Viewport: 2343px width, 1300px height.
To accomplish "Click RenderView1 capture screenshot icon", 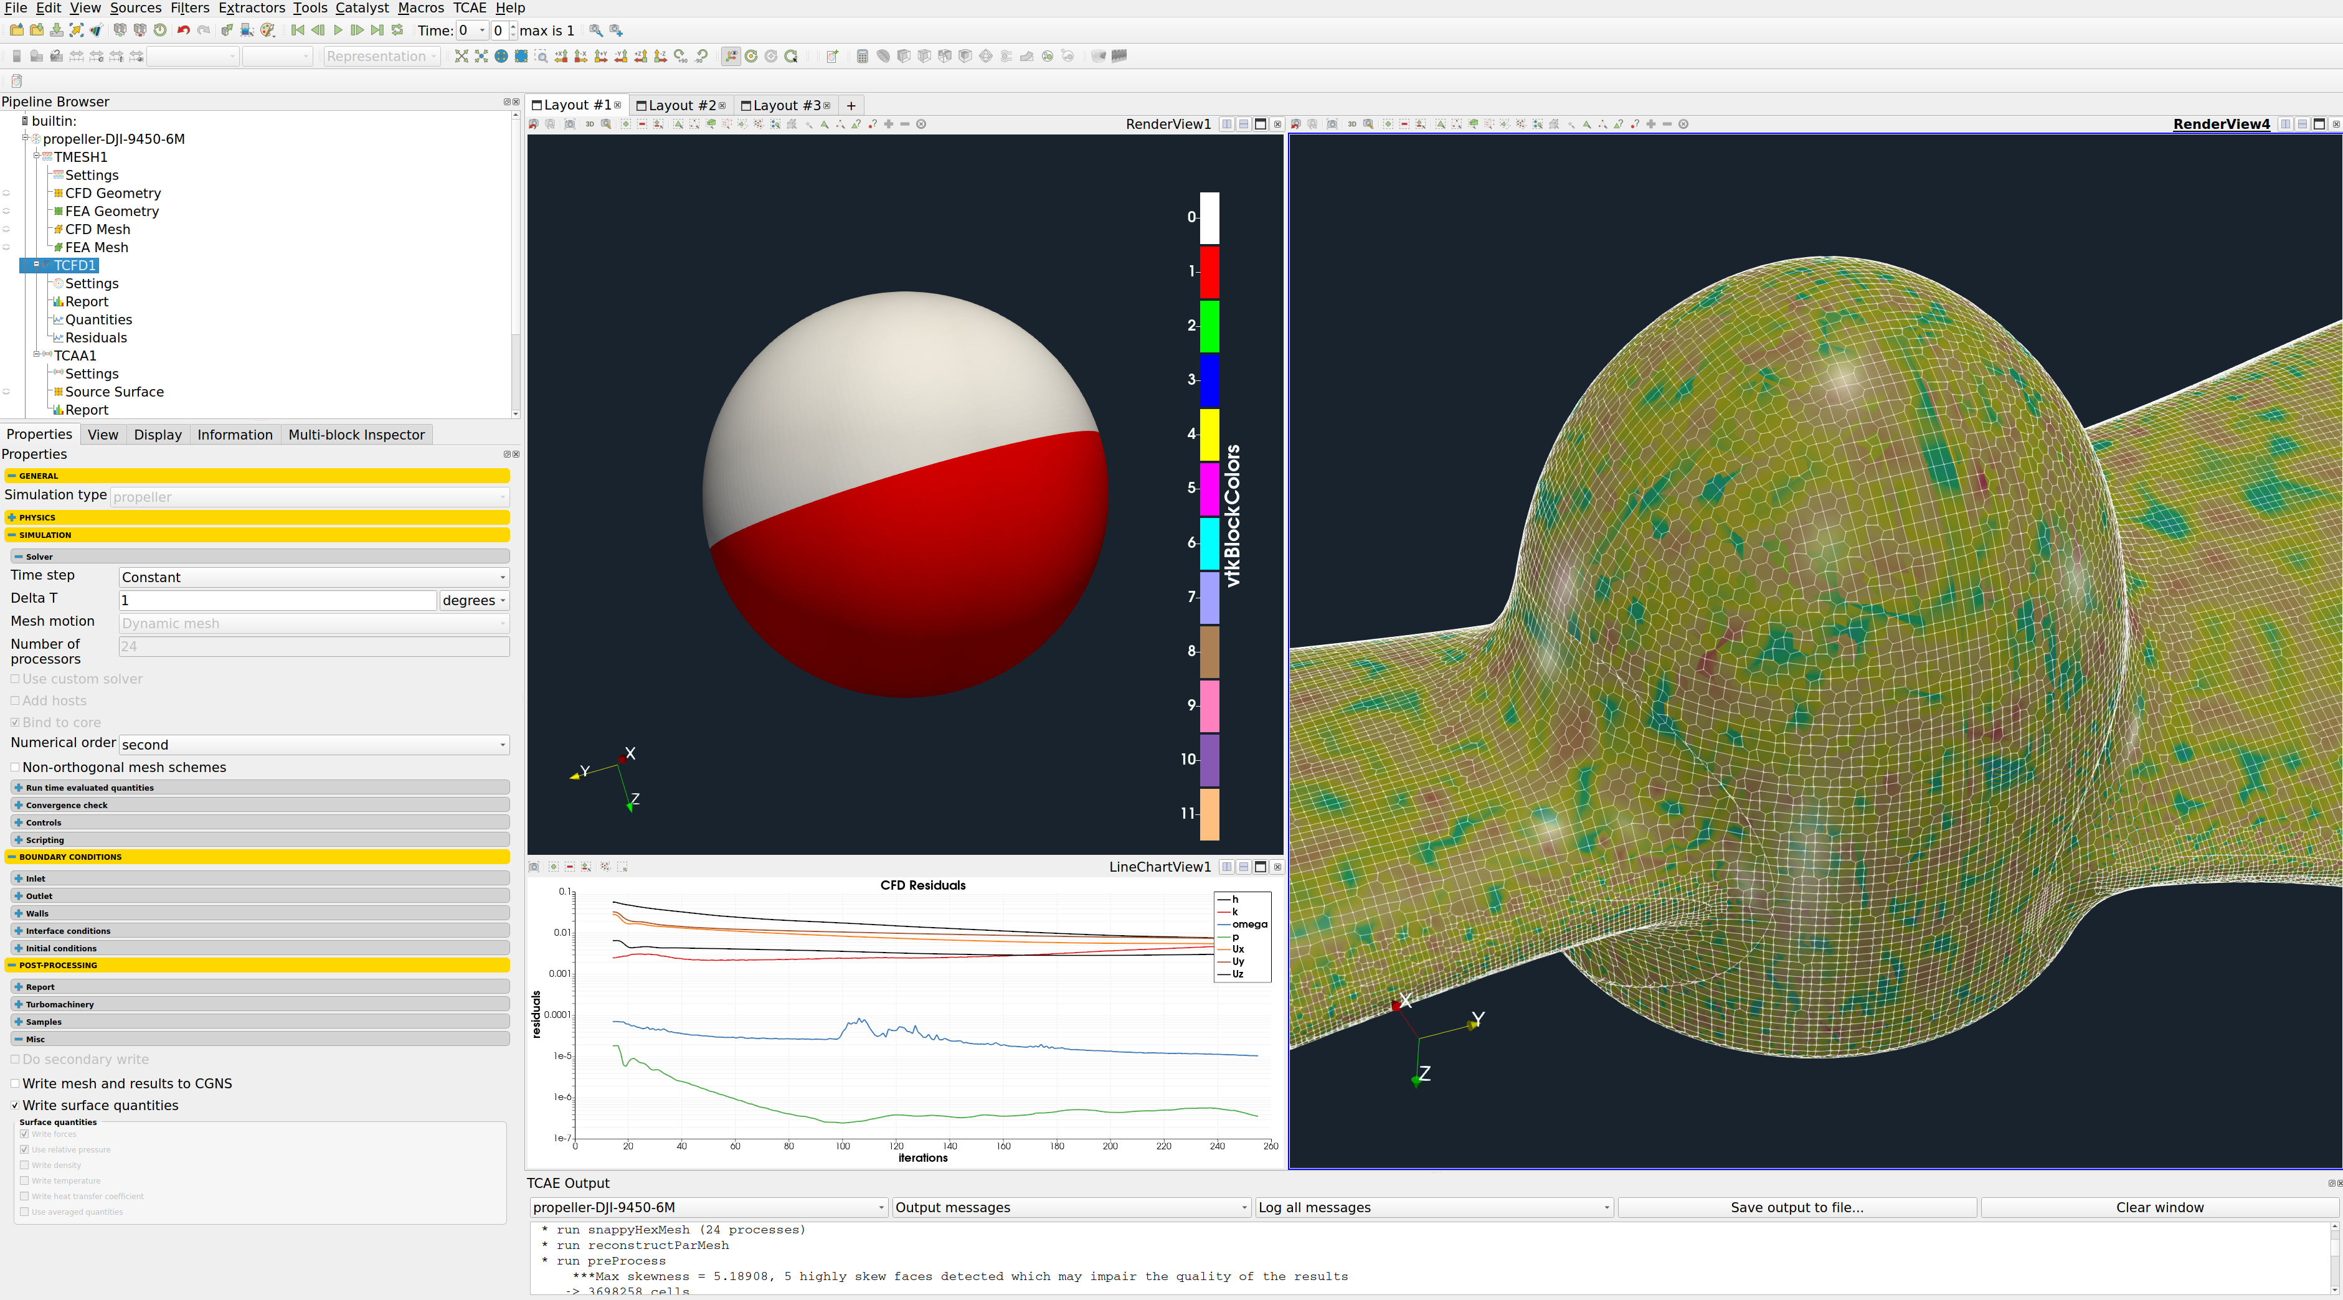I will [569, 125].
